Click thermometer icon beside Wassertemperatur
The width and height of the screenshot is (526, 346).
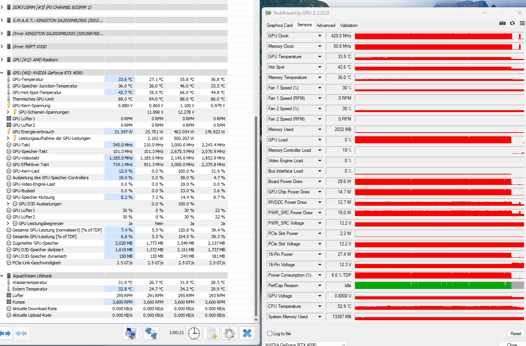(9, 282)
